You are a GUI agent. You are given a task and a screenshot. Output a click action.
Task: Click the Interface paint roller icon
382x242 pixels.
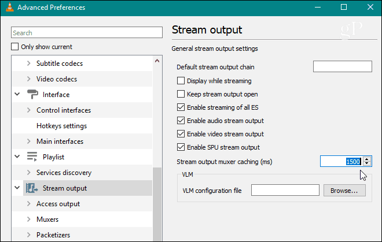(32, 94)
